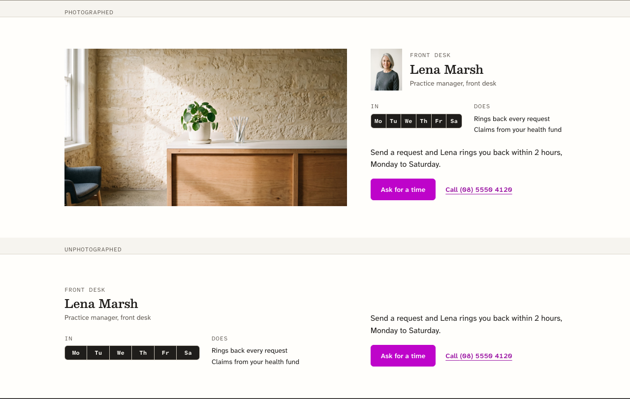Select the Sa day chip in Unphotographed section
The width and height of the screenshot is (630, 399).
[188, 353]
